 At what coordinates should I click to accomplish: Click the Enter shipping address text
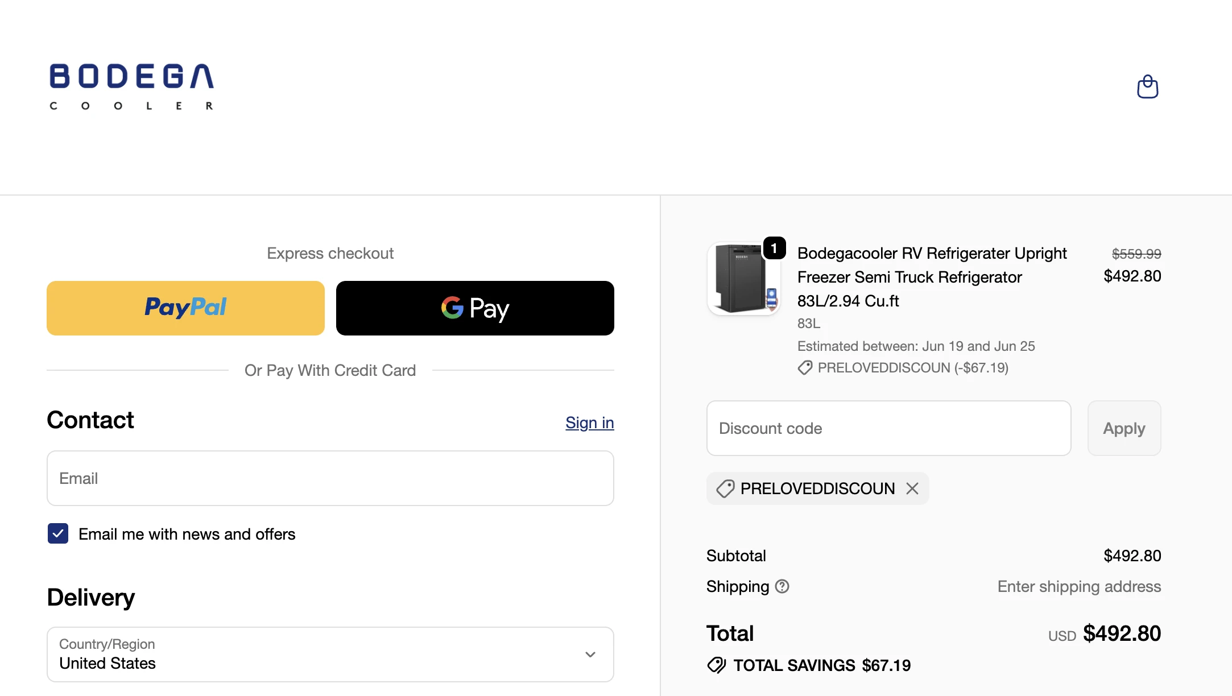(1080, 586)
